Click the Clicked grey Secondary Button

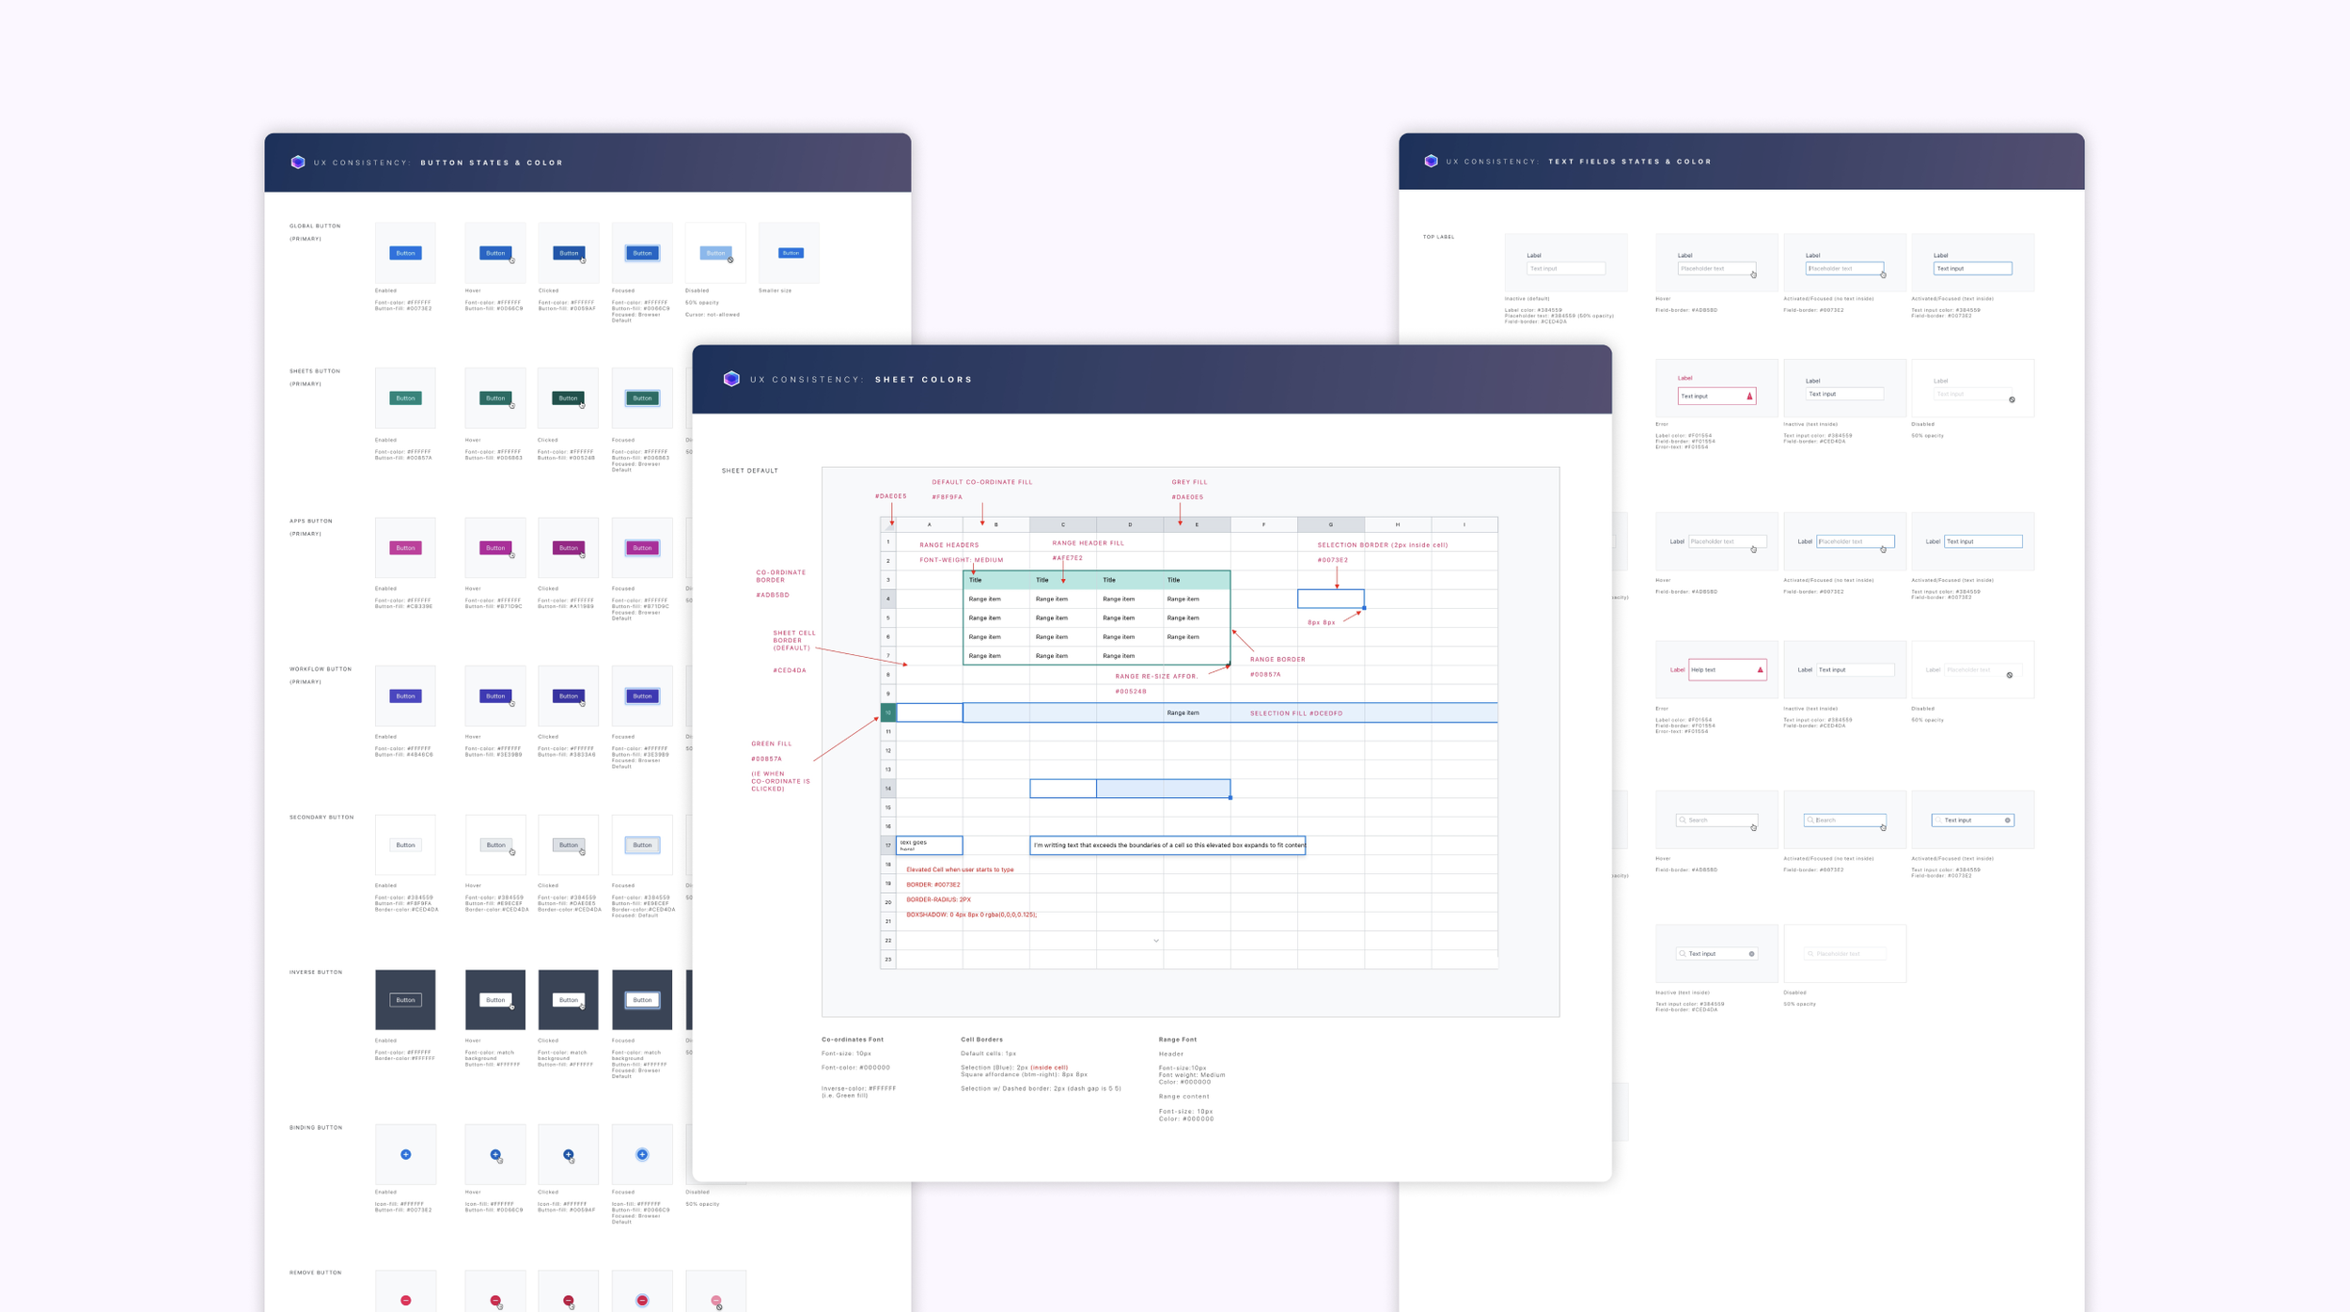pyautogui.click(x=569, y=845)
